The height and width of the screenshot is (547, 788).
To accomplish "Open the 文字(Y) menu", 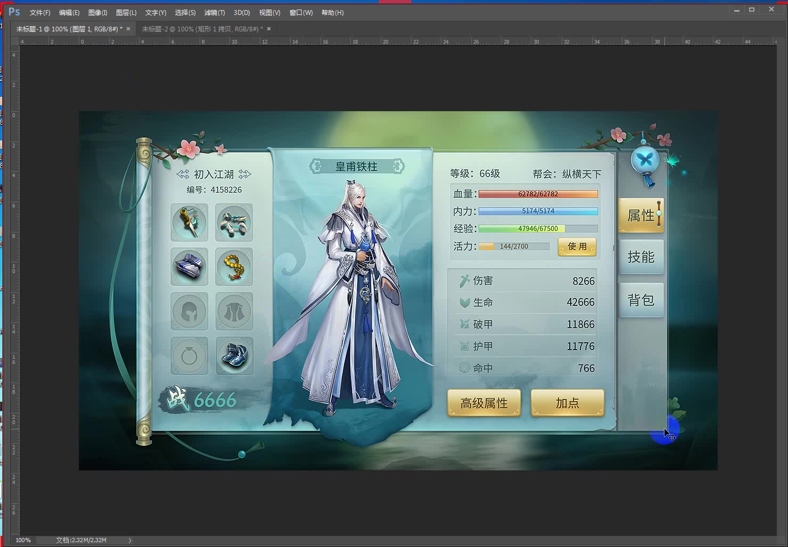I will tap(155, 12).
